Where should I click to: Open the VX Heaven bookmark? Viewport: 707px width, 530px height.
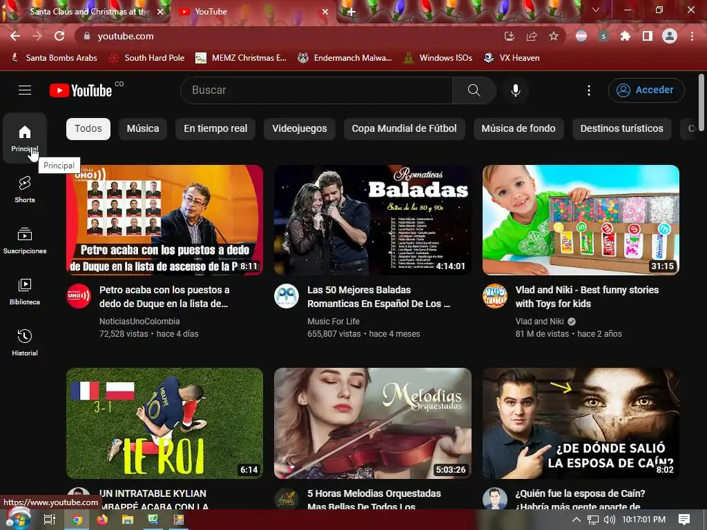[x=512, y=58]
